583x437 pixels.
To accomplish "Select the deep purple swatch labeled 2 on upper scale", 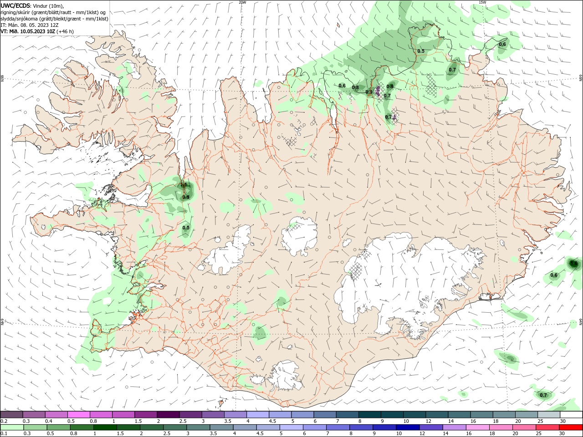I will 169,415.
